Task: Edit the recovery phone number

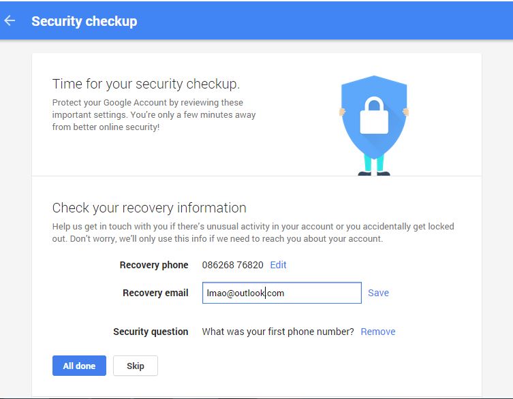Action: (278, 265)
